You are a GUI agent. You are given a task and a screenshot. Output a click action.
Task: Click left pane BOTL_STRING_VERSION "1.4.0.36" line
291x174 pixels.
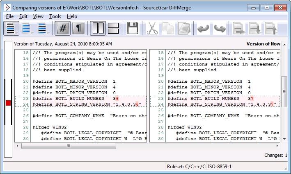(x=87, y=104)
